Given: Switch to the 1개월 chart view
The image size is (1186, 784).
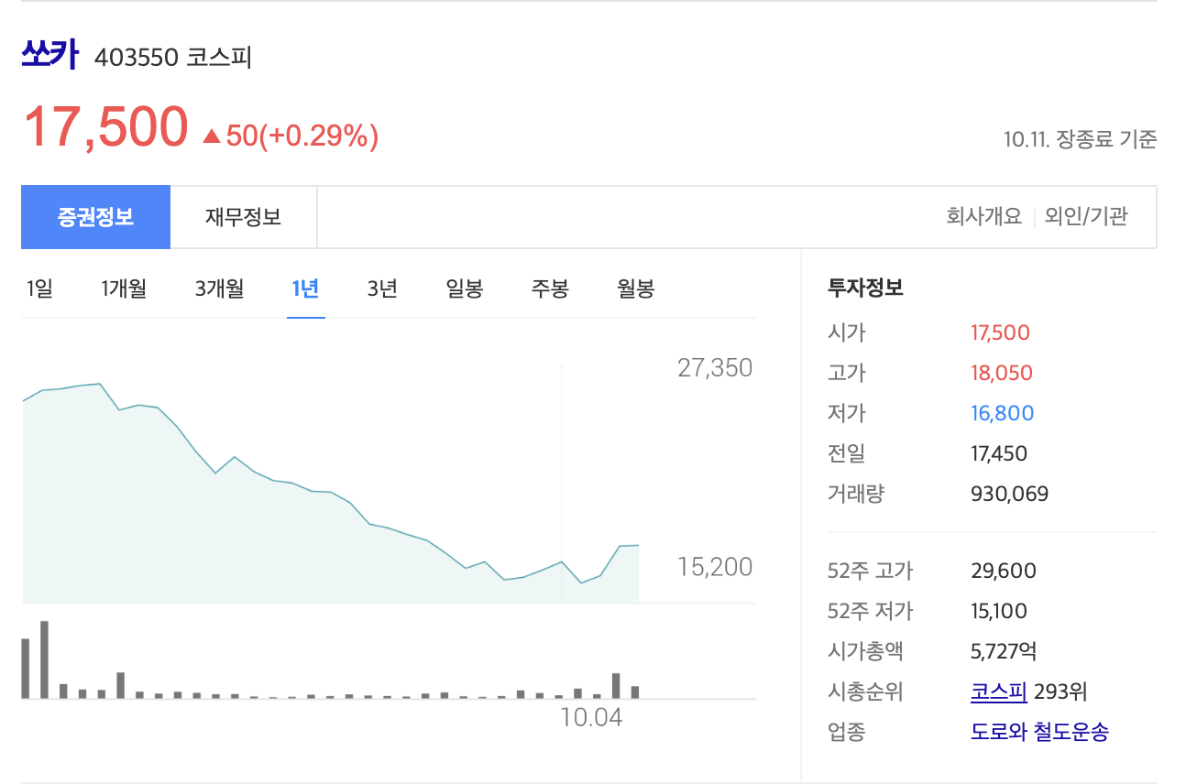Looking at the screenshot, I should coord(124,288).
